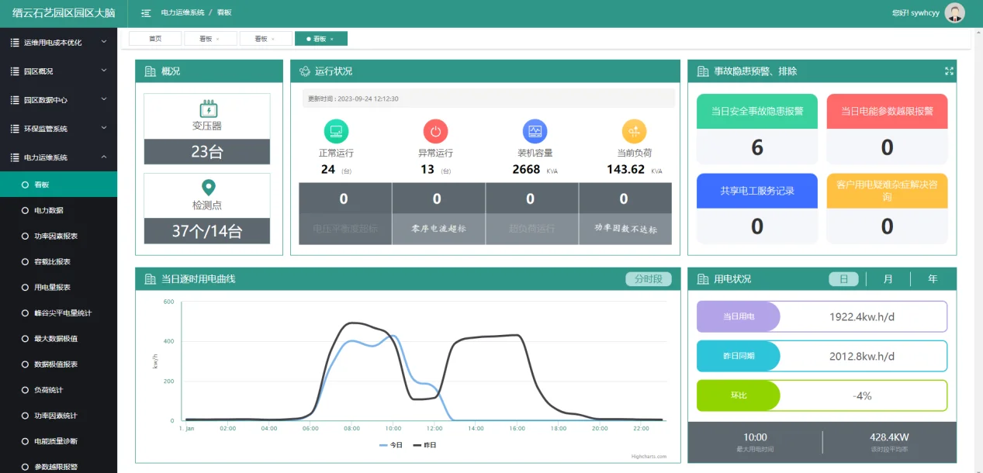The height and width of the screenshot is (473, 983).
Task: Toggle 昨日 series in chart legend
Action: (424, 445)
